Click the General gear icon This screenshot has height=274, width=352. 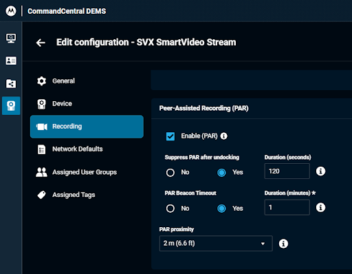41,81
